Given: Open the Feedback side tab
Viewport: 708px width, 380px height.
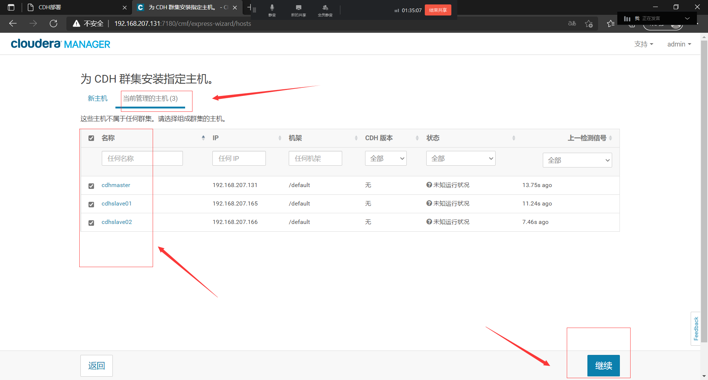Looking at the screenshot, I should 696,328.
